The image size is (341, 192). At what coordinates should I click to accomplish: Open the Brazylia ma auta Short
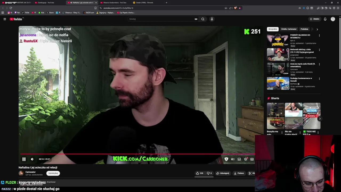(276, 116)
